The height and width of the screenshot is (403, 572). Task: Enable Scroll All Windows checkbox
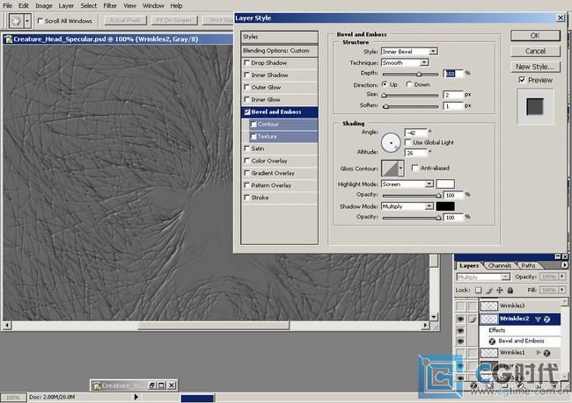coord(40,21)
